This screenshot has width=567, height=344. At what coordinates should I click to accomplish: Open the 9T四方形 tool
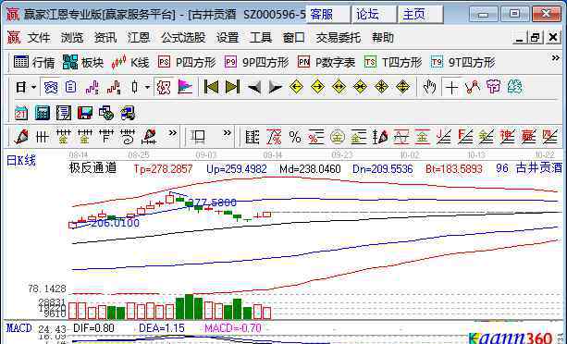click(x=462, y=63)
